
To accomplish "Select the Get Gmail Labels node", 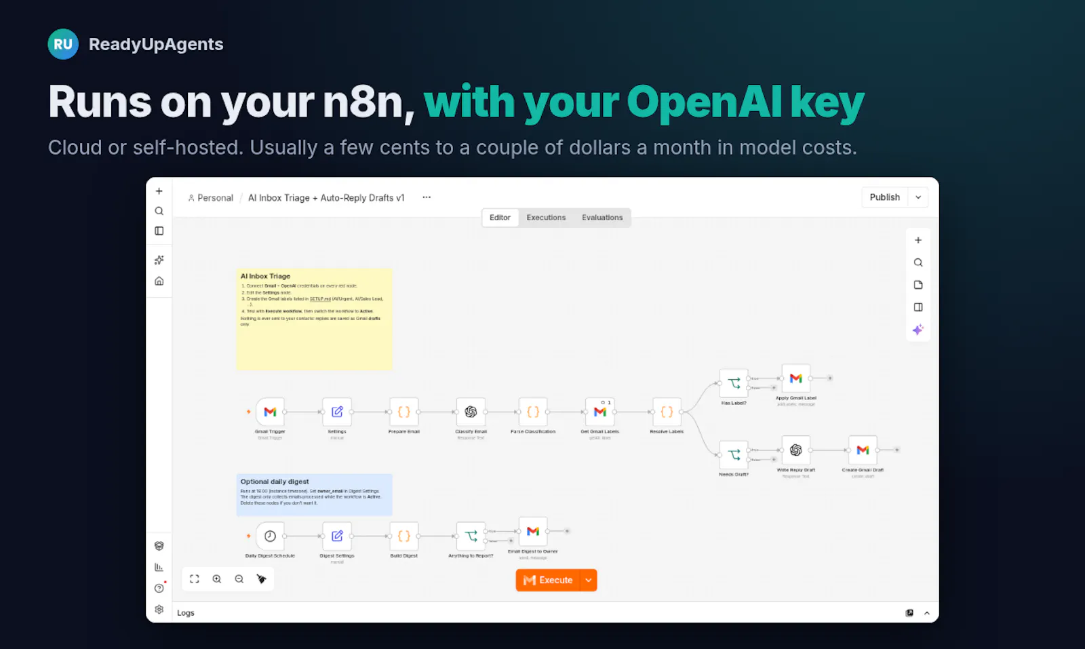I will click(x=600, y=412).
